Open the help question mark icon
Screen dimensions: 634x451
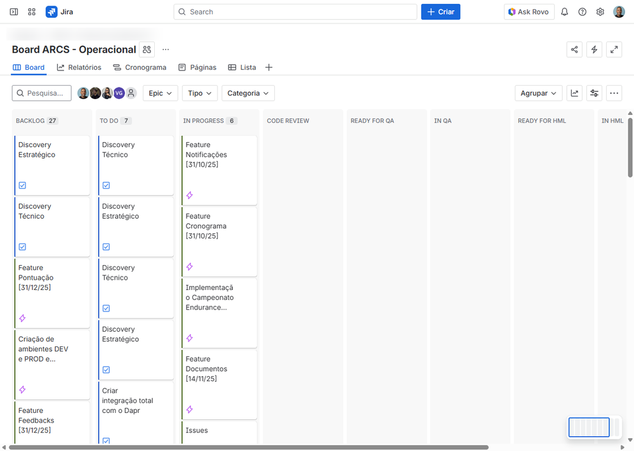[x=582, y=11]
